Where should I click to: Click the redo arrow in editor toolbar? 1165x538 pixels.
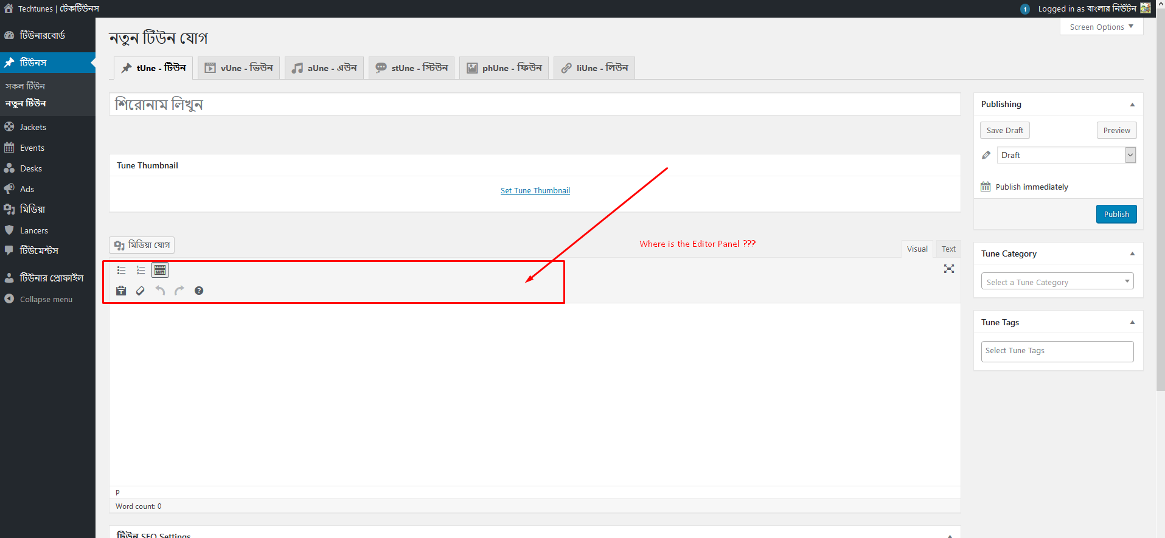179,291
